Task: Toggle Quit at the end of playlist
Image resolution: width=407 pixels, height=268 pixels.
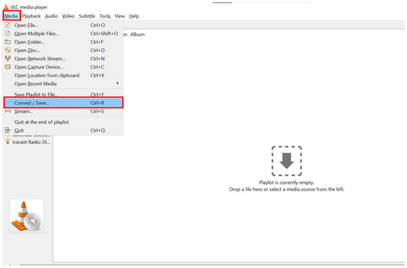Action: [63, 122]
